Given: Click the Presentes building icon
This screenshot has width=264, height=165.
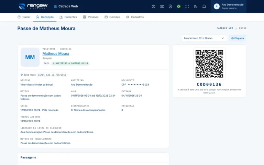Looking at the screenshot, I should [61, 17].
